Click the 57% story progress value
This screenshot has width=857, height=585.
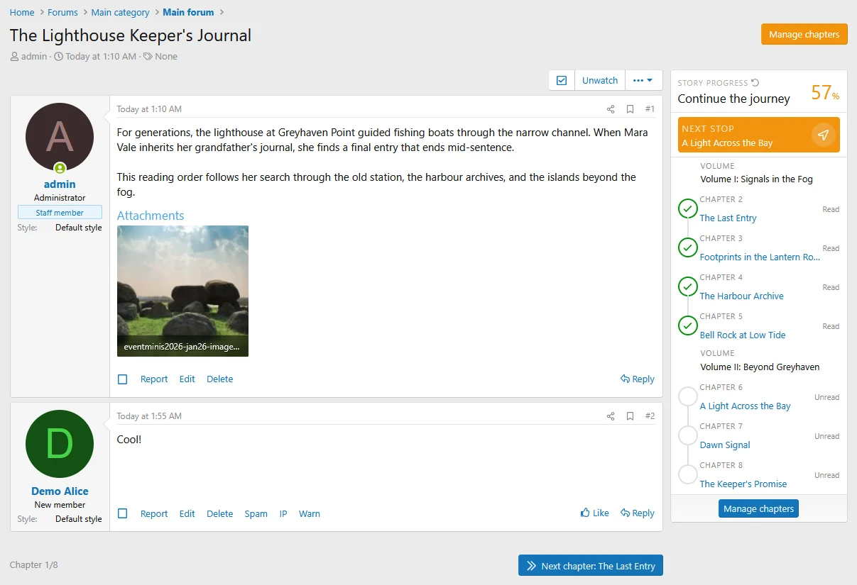point(825,93)
